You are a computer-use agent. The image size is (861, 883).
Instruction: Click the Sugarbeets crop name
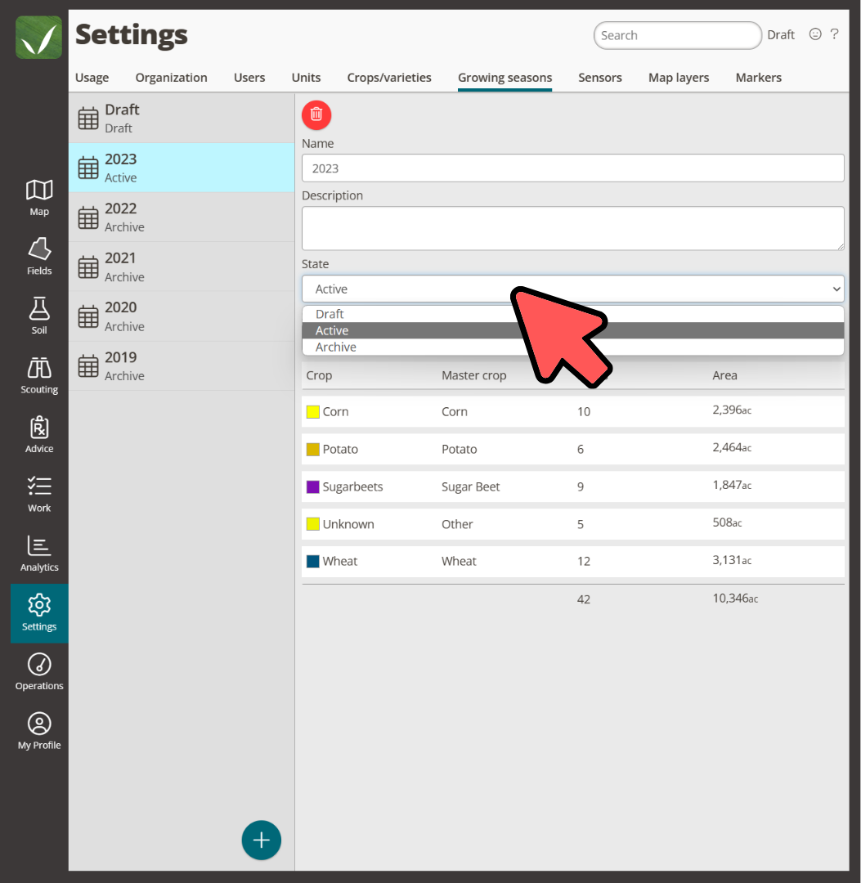click(352, 486)
